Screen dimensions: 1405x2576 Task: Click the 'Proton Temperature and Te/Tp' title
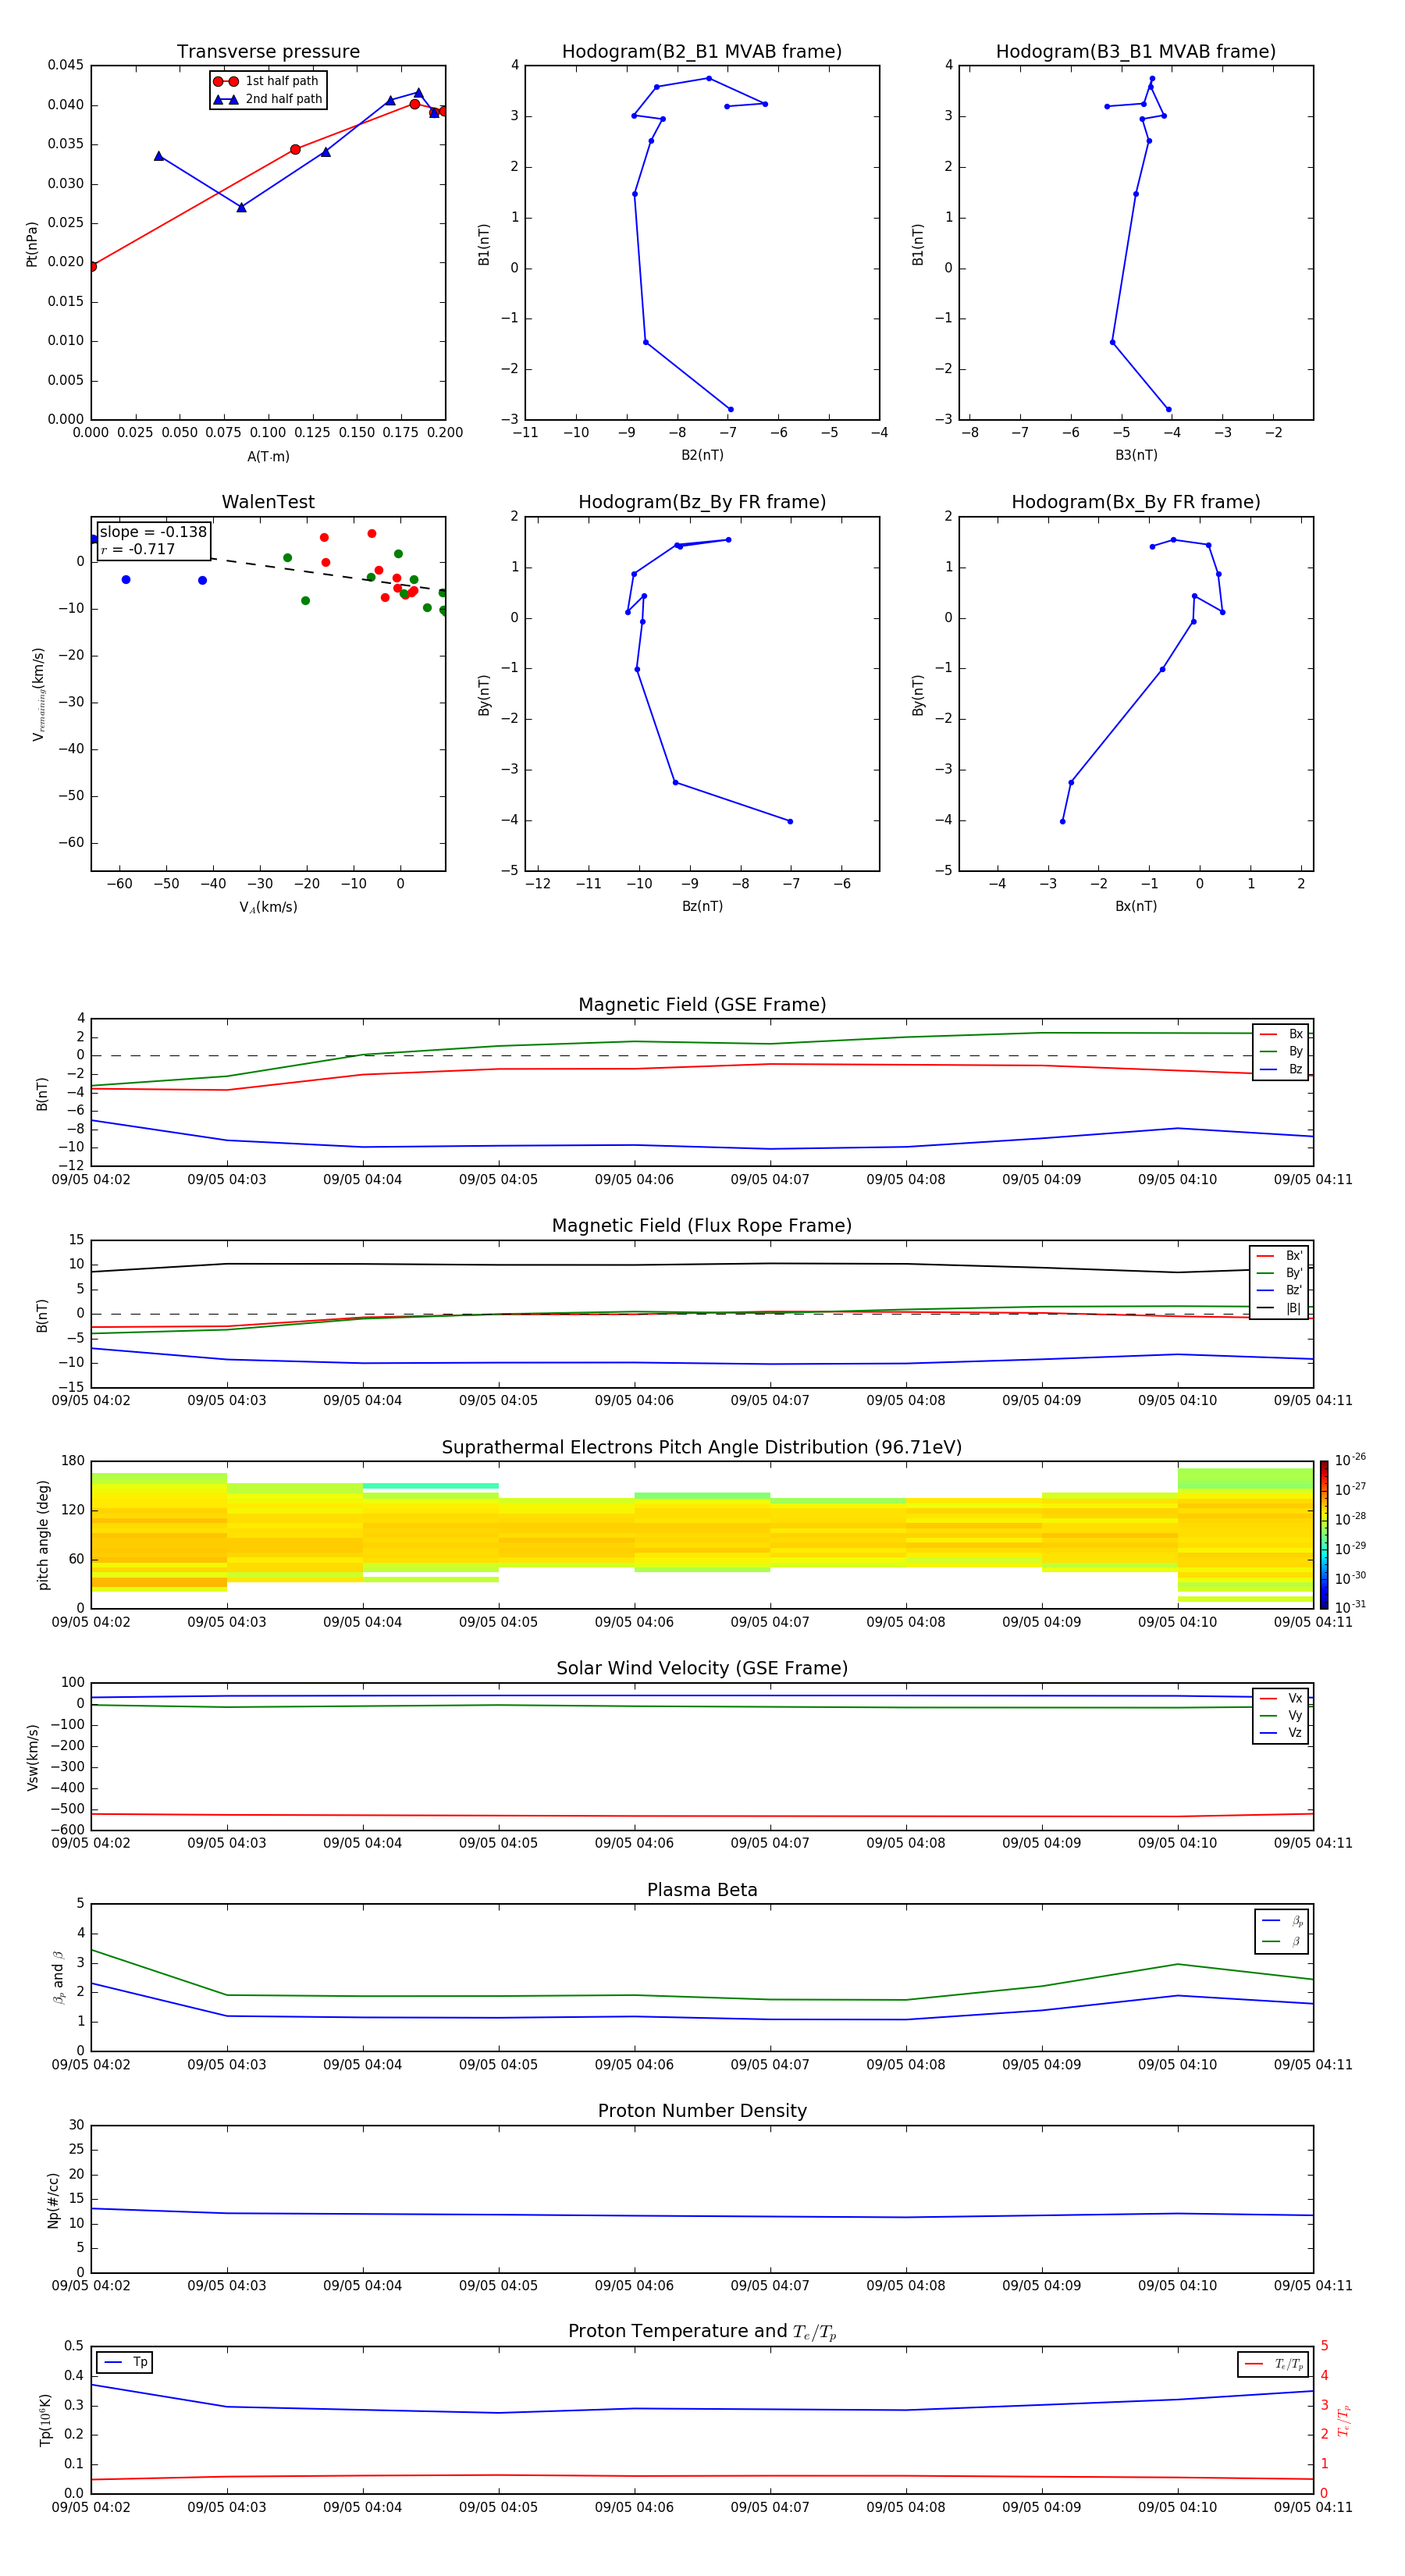tap(702, 2332)
